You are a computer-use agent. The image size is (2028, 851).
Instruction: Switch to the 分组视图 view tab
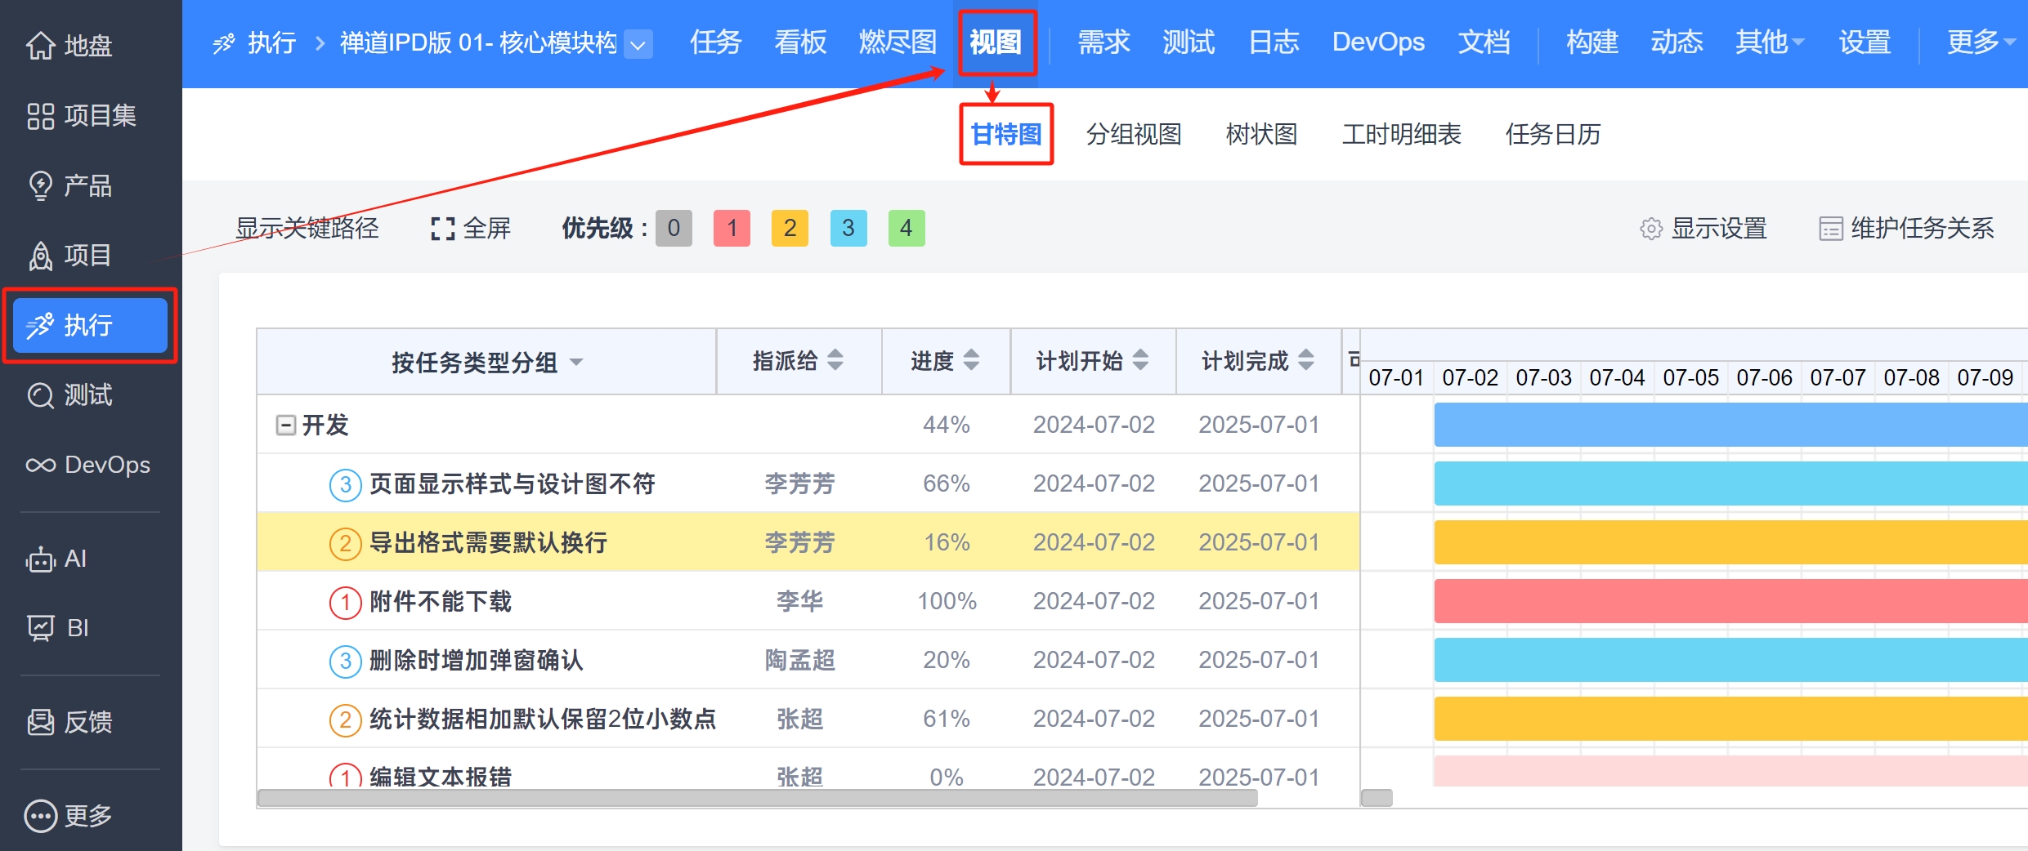[1135, 135]
